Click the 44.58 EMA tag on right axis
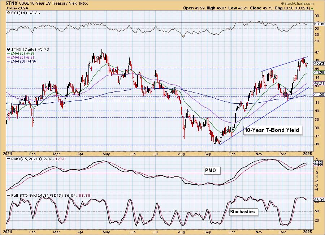 [319, 72]
